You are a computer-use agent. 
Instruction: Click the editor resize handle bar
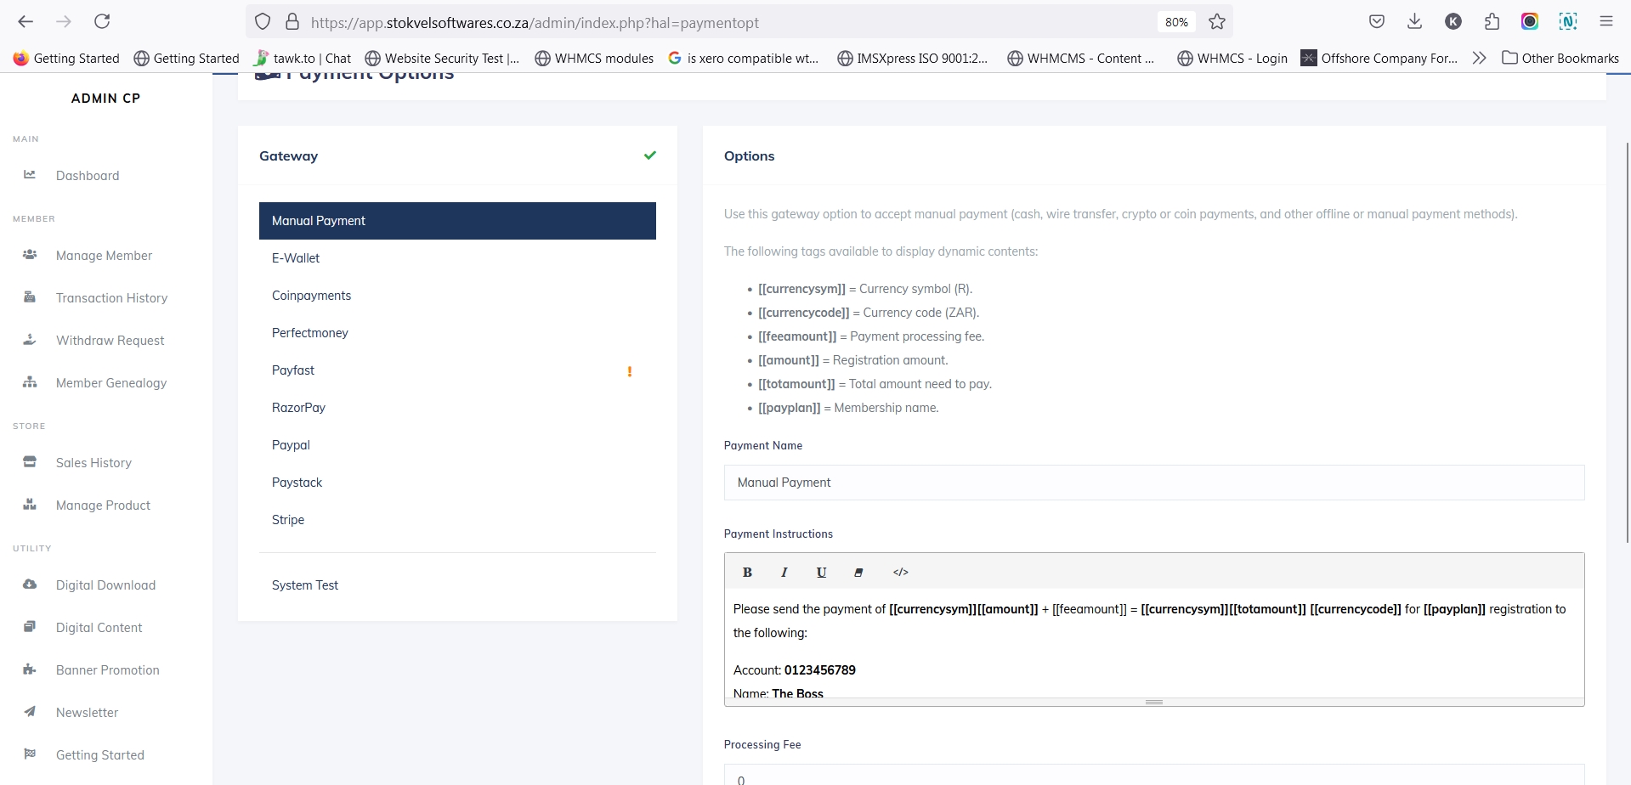point(1154,703)
